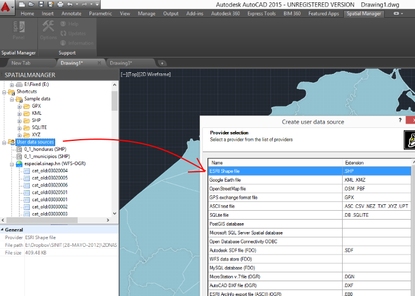Close the Drawing1* file tab
Viewport: 415px width, 296px height.
tap(99, 63)
